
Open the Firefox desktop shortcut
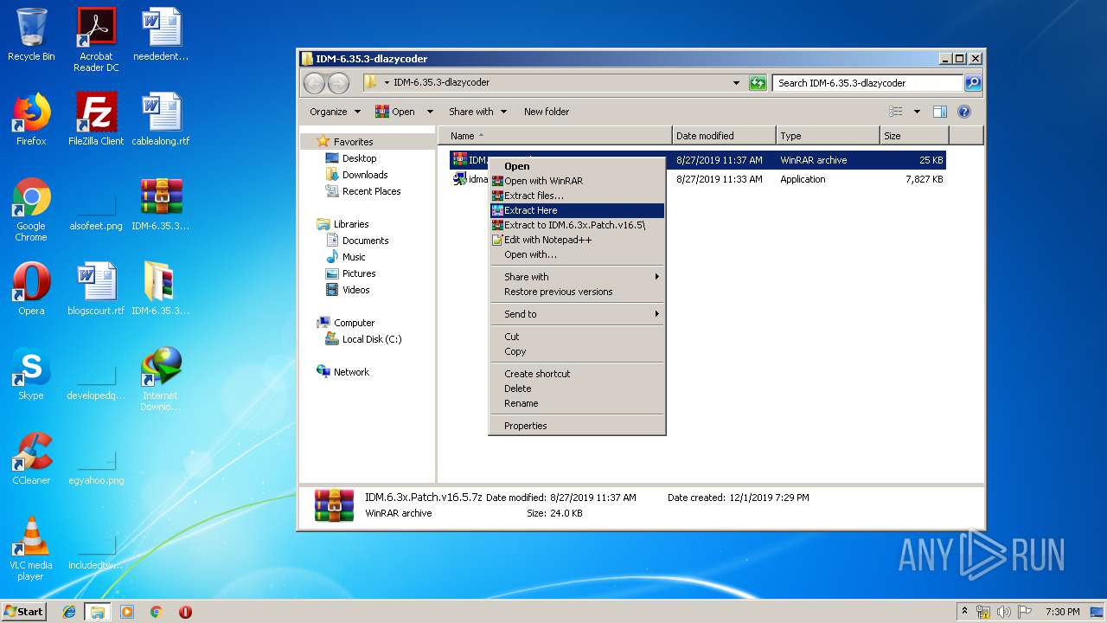pyautogui.click(x=31, y=119)
